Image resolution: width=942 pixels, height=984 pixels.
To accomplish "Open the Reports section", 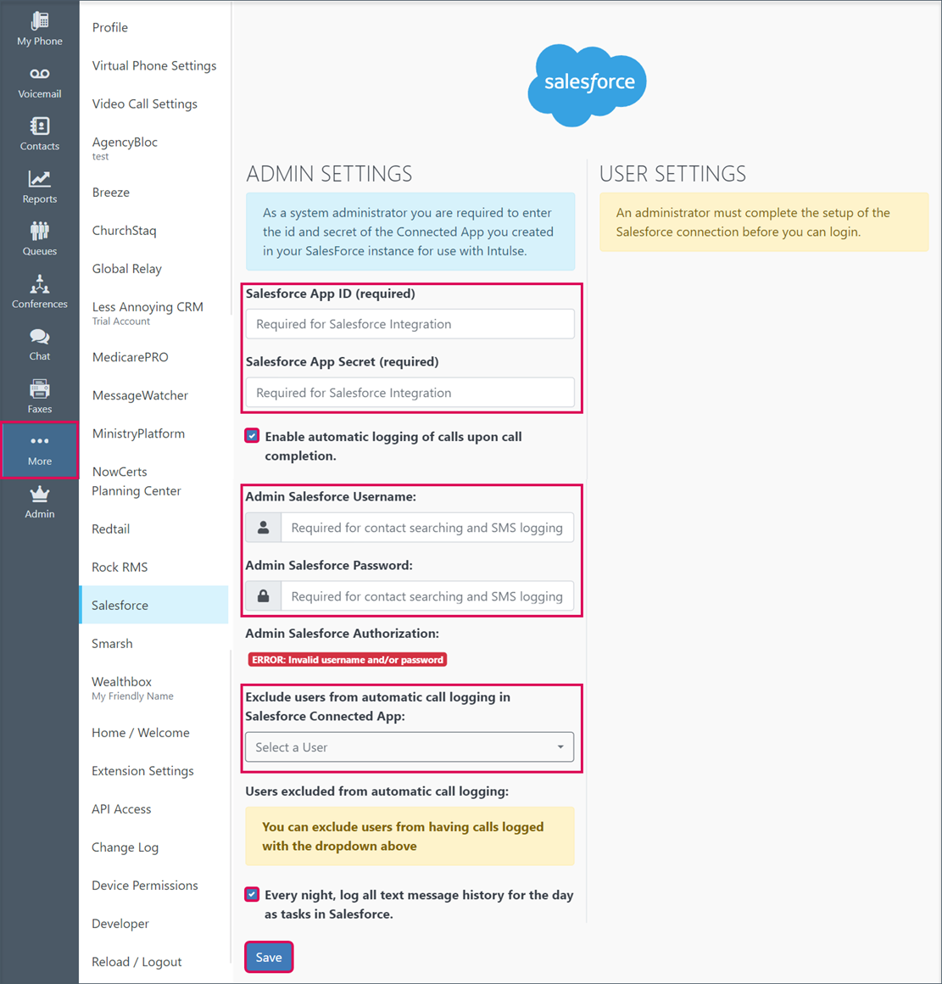I will coord(40,187).
